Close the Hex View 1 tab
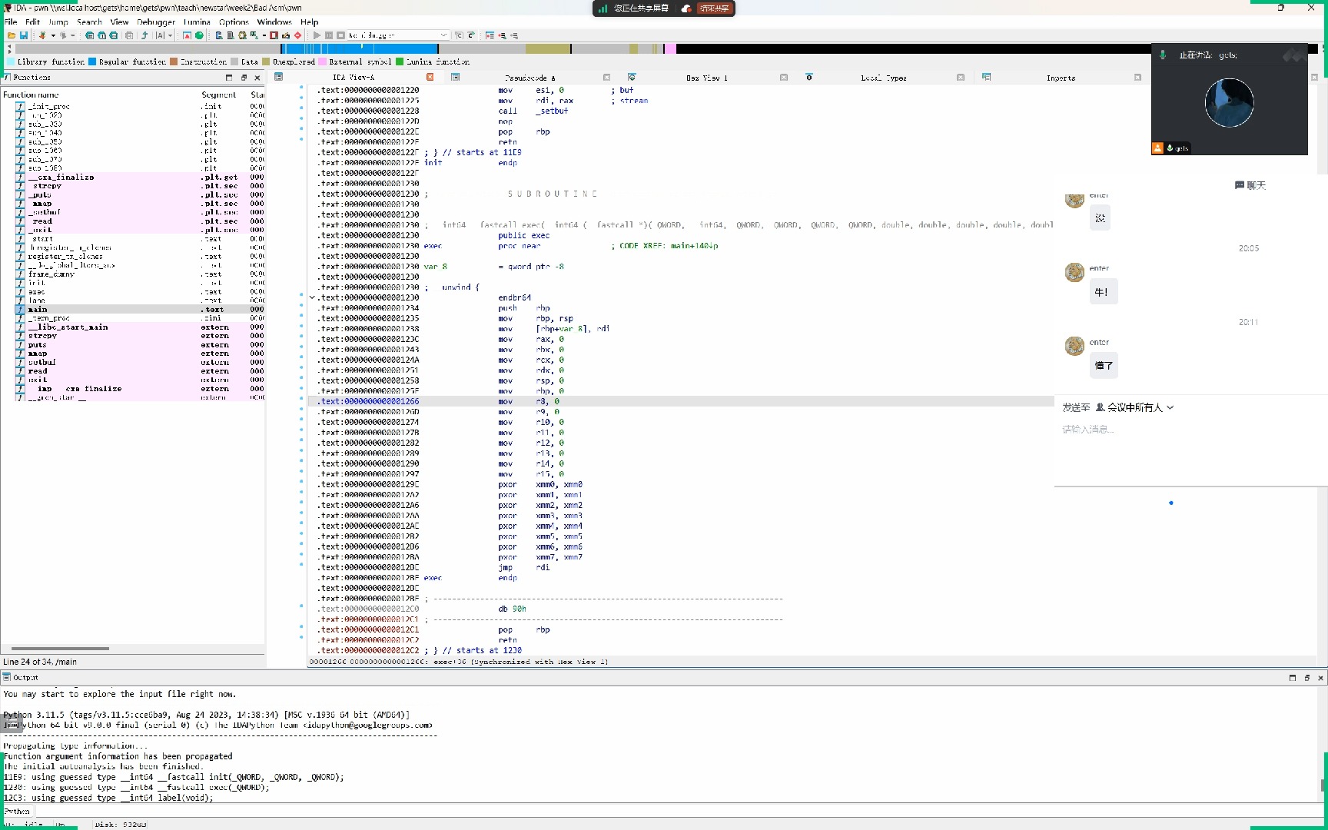 pyautogui.click(x=783, y=77)
